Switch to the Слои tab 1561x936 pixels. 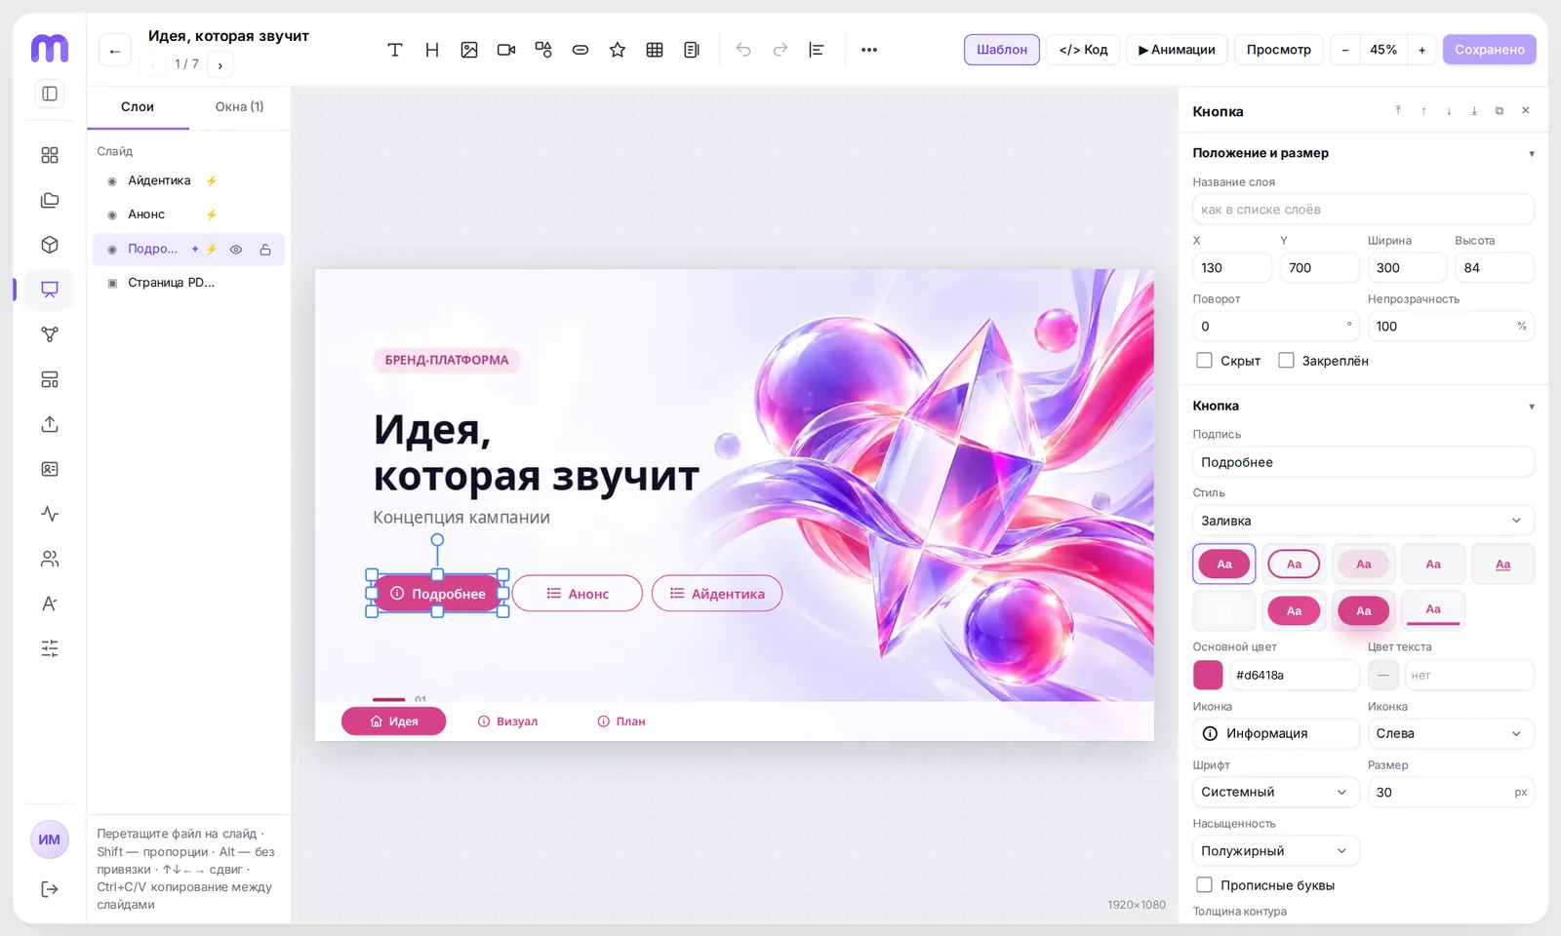pyautogui.click(x=138, y=107)
